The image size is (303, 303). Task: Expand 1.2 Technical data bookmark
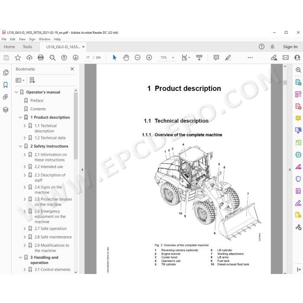click(25, 138)
